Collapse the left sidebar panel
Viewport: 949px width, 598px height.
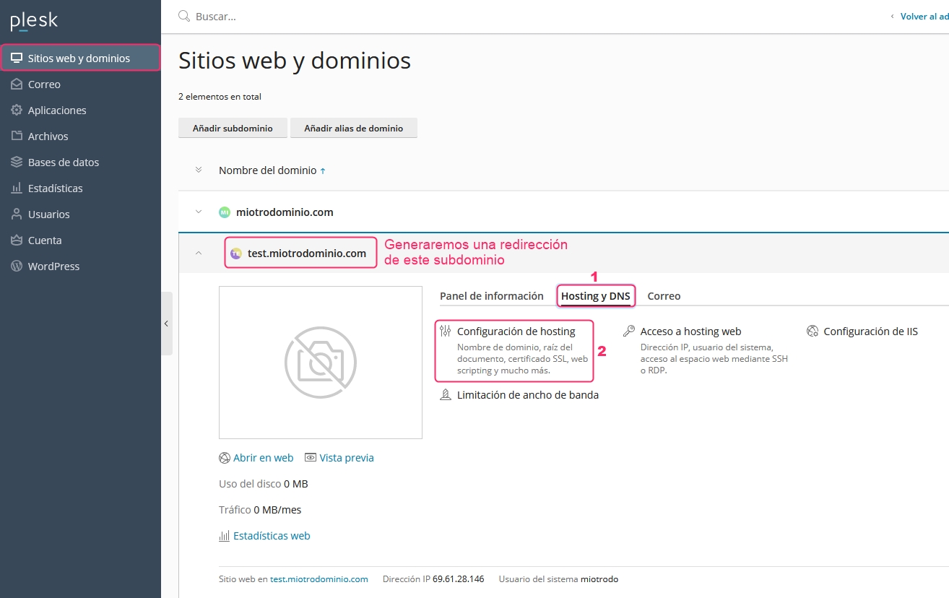pos(166,324)
